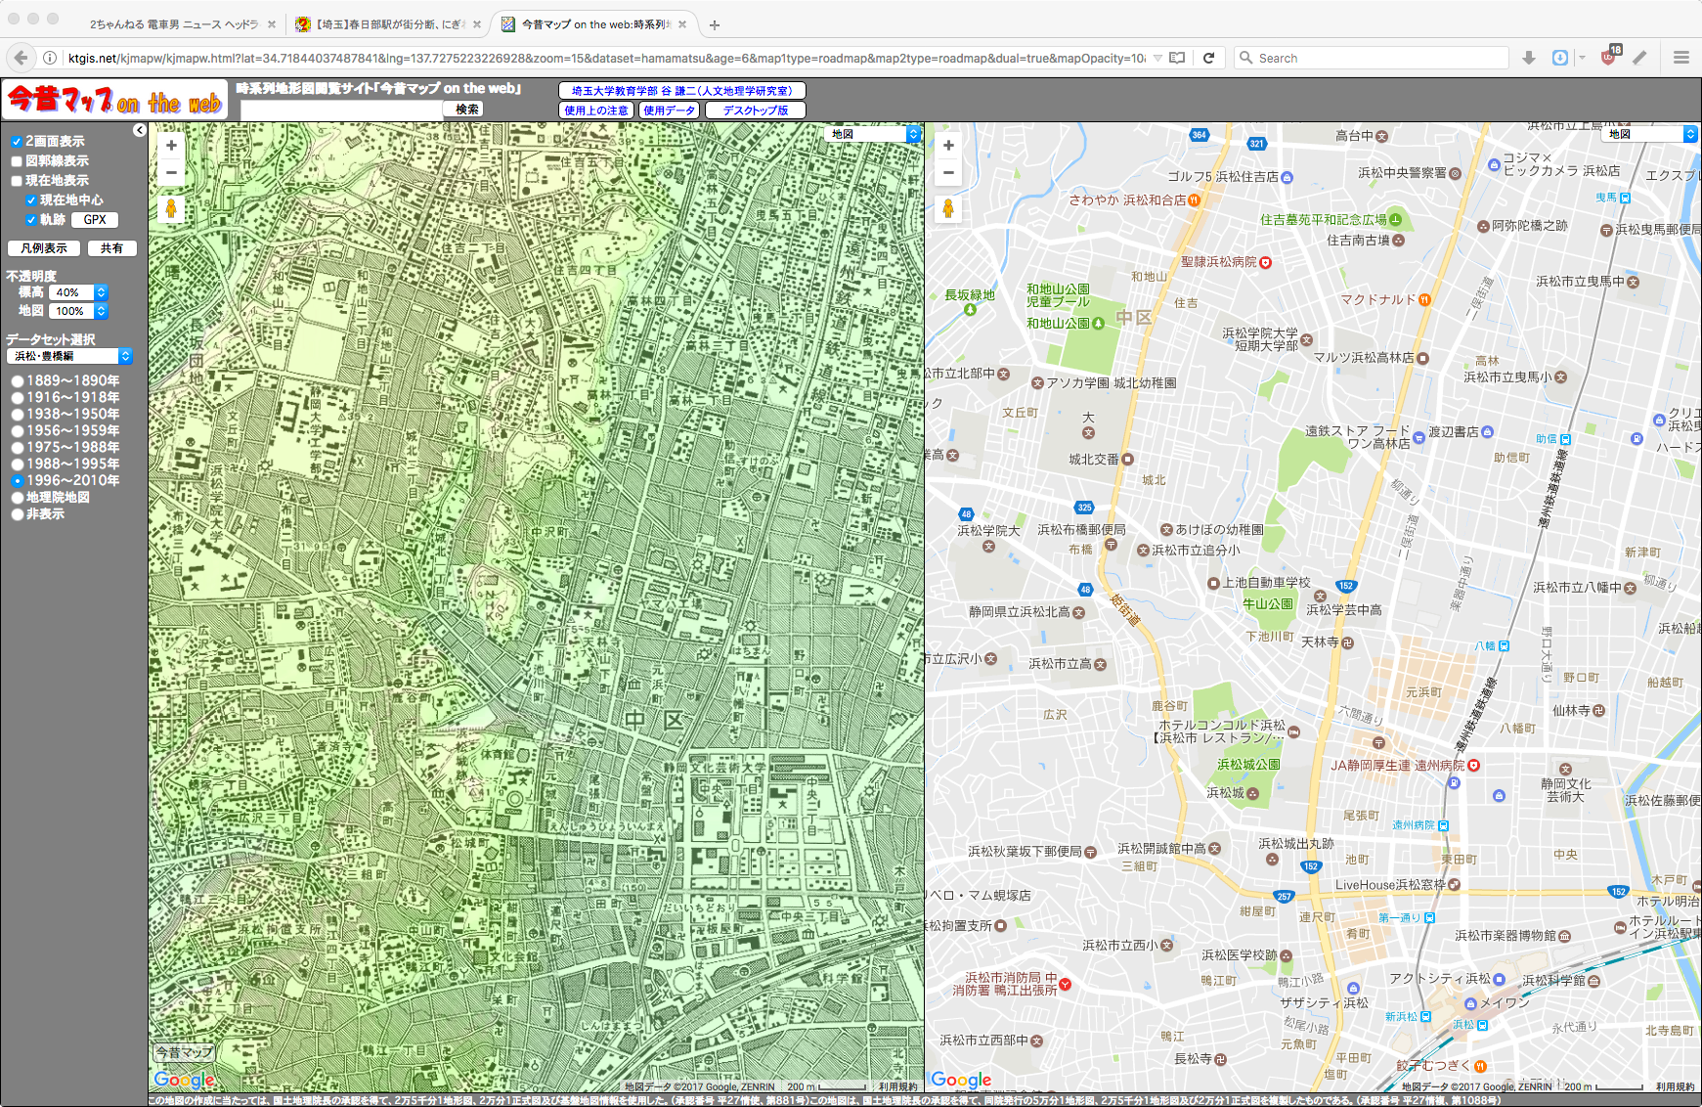Zoom in on the left historical map
Viewport: 1702px width, 1107px height.
[171, 146]
